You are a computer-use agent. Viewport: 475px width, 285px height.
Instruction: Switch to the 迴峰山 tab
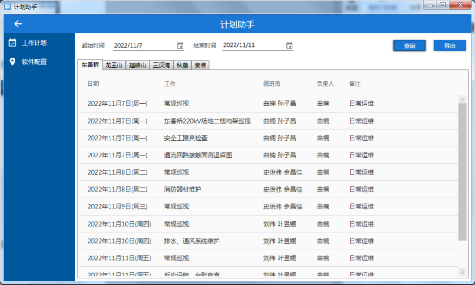[x=138, y=66]
